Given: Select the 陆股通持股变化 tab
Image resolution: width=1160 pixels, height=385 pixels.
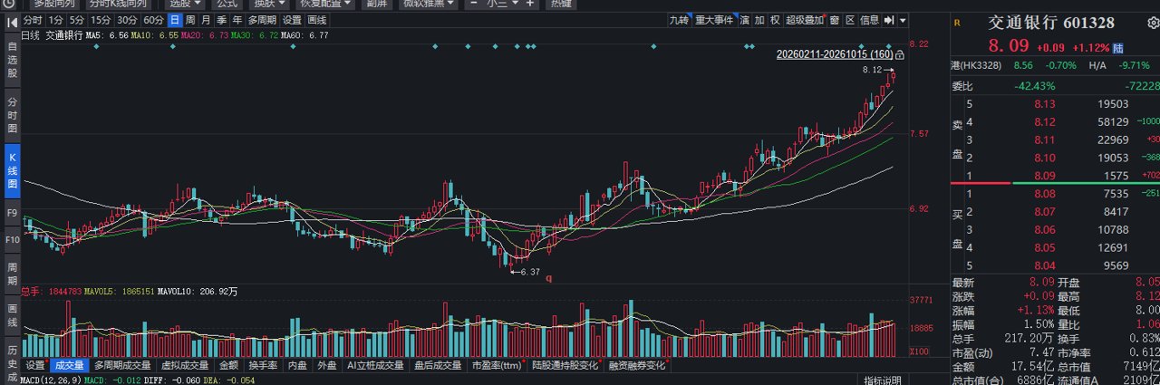Looking at the screenshot, I should coord(565,365).
